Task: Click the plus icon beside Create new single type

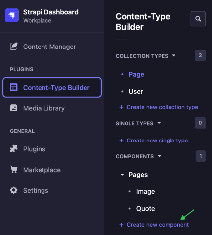Action: (121, 141)
